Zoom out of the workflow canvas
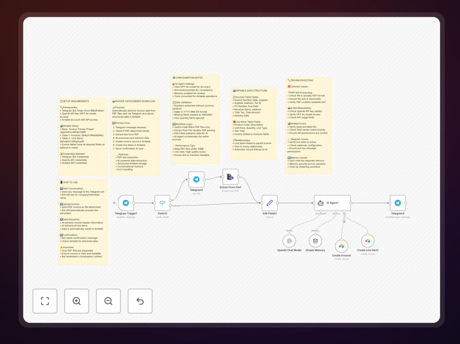Image resolution: width=460 pixels, height=344 pixels. tap(108, 301)
